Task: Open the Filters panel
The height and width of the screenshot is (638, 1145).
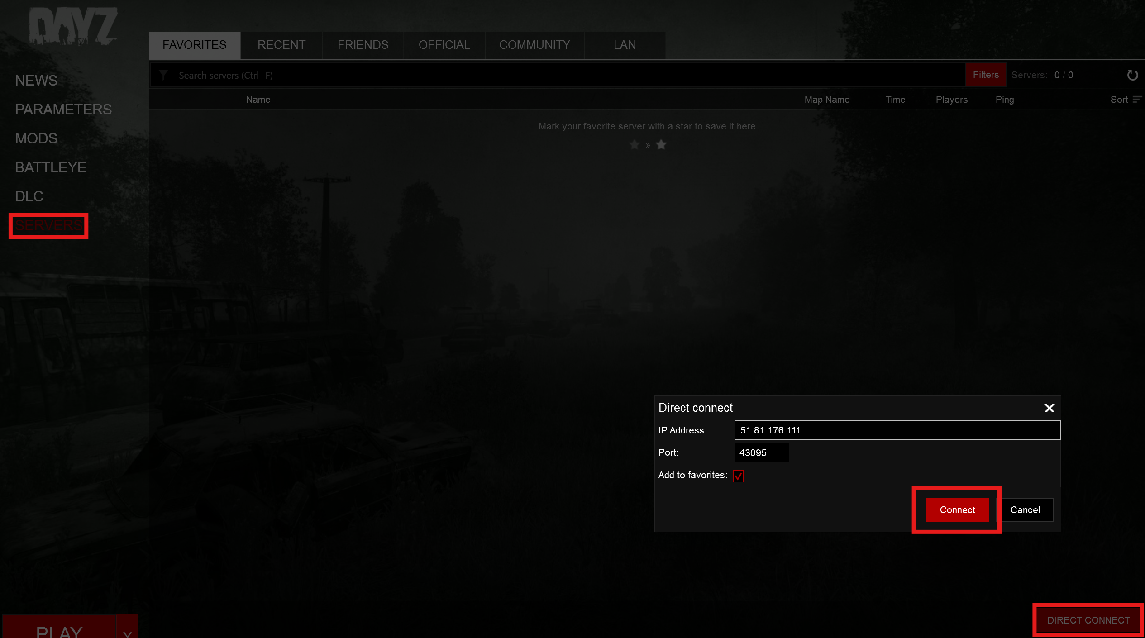Action: [x=986, y=75]
